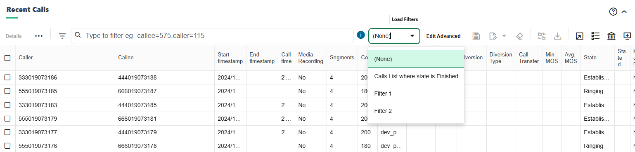Collapse the Recent Calls panel
The width and height of the screenshot is (635, 152).
coord(624,12)
